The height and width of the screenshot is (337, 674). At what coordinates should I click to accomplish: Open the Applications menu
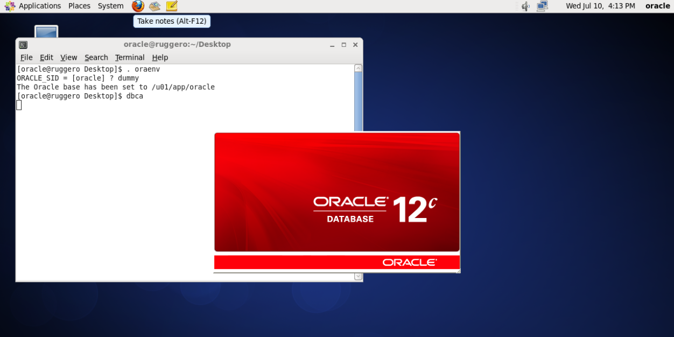coord(40,6)
